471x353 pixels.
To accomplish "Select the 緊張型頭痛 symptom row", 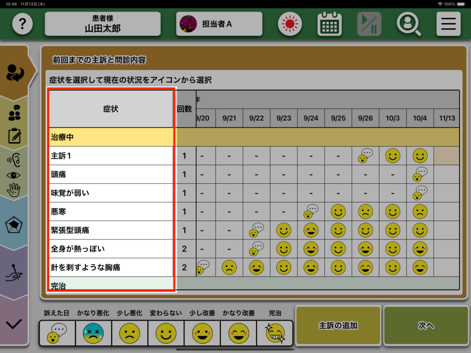I will point(111,230).
